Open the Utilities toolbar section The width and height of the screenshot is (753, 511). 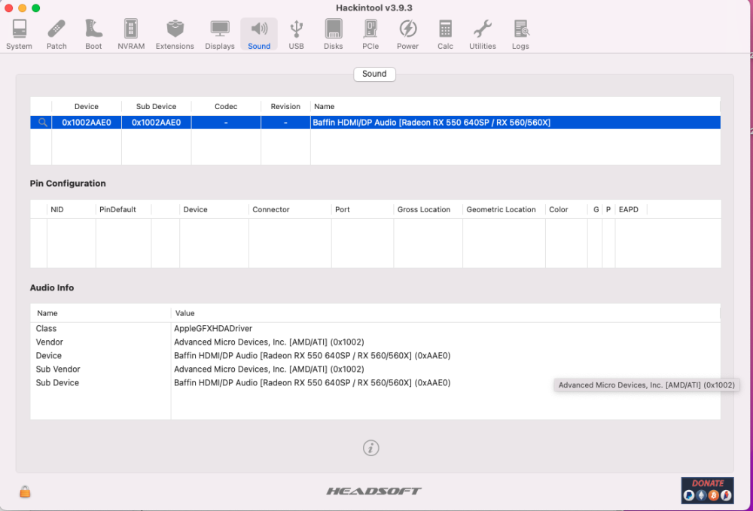pos(483,35)
